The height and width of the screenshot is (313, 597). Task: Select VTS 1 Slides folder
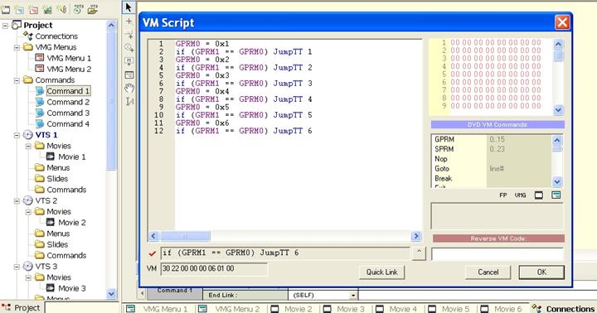click(57, 179)
